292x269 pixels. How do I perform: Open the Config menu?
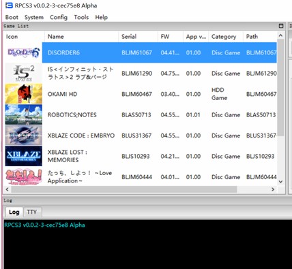[x=59, y=17]
